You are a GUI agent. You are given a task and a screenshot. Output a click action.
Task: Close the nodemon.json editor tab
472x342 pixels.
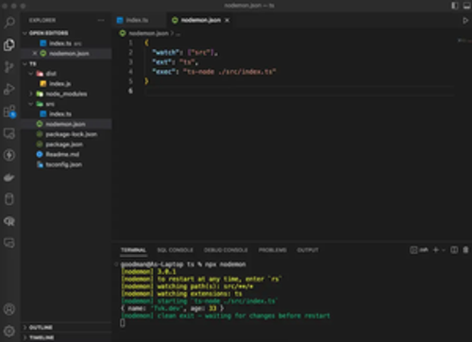(x=228, y=20)
